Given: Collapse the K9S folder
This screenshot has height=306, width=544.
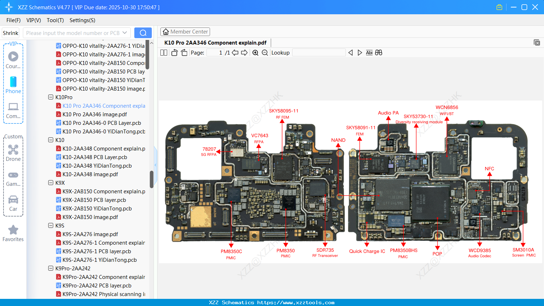Looking at the screenshot, I should point(51,225).
